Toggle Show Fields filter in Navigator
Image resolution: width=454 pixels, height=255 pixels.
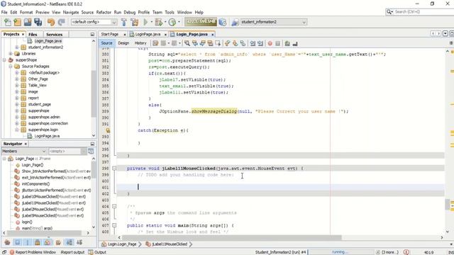click(17, 242)
